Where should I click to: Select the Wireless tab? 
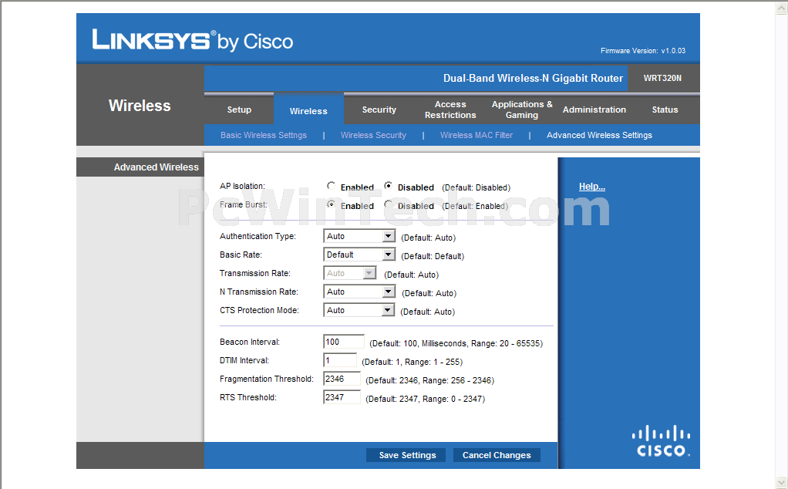[308, 110]
